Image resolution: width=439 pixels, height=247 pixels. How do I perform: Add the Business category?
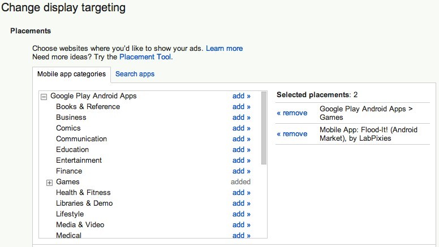coord(241,118)
